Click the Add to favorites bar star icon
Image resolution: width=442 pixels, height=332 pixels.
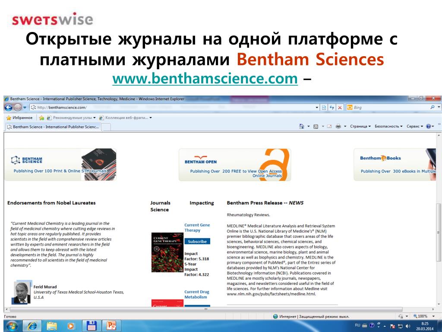click(42, 118)
